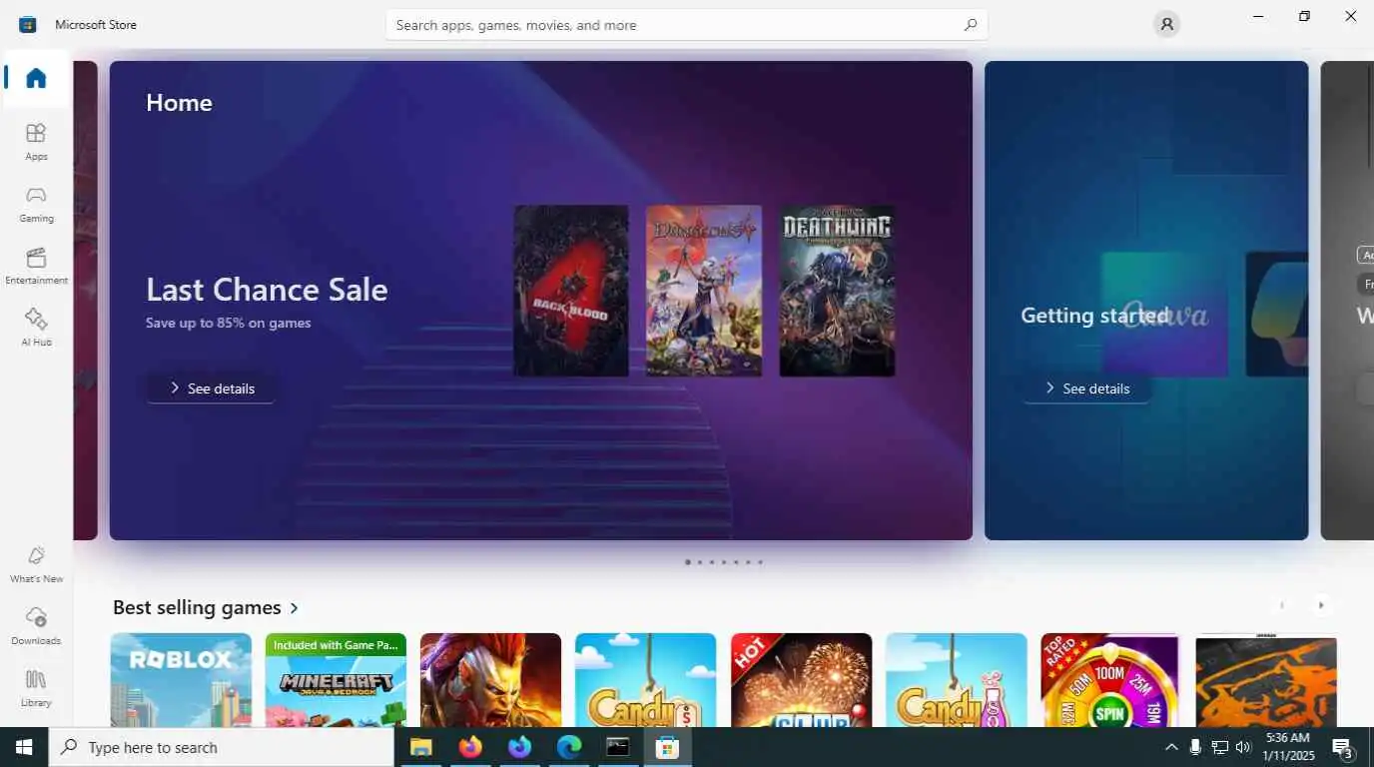Open File Explorer from taskbar

click(420, 747)
